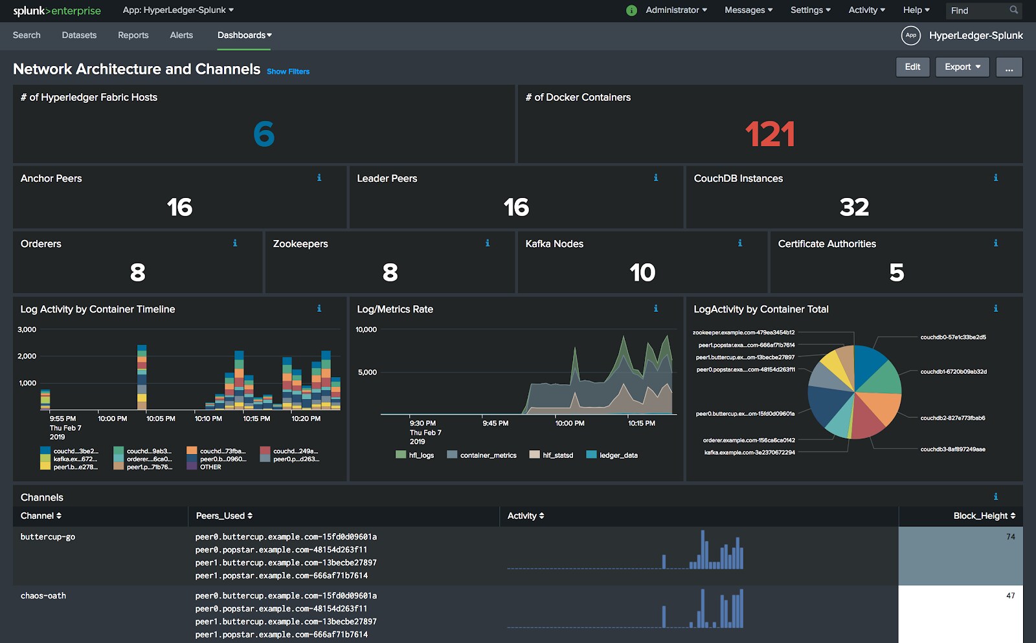Toggle hfl_logs legend swatch
Screen dimensions: 1036x643
coord(401,455)
